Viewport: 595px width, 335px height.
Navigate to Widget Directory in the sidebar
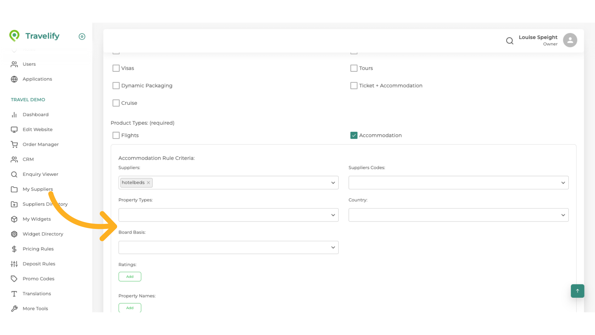[43, 234]
